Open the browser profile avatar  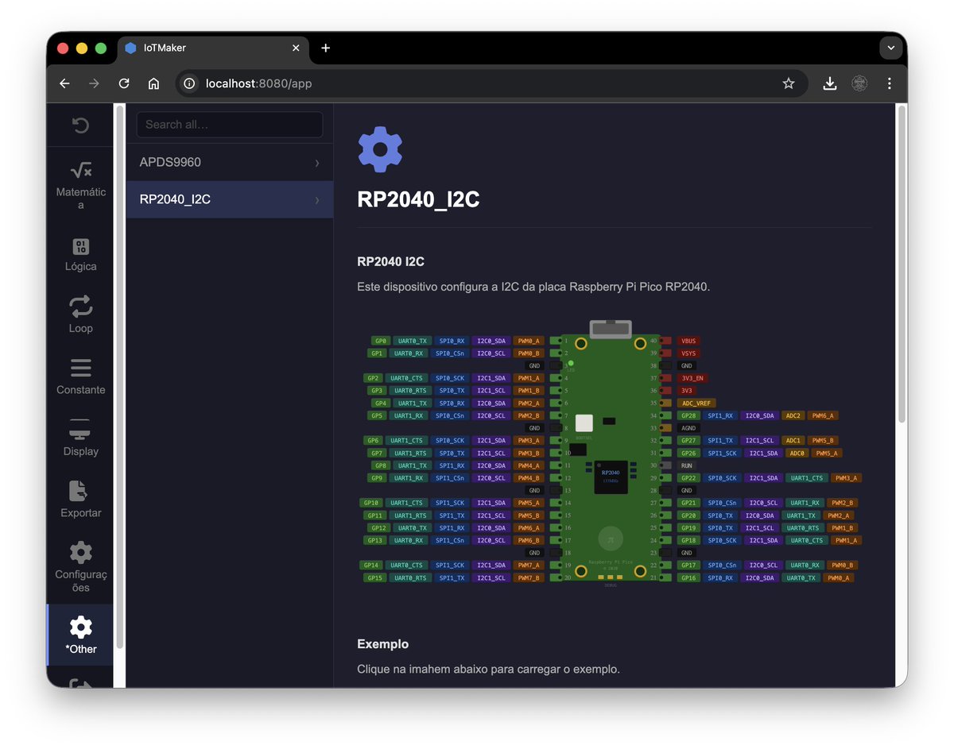pyautogui.click(x=859, y=83)
